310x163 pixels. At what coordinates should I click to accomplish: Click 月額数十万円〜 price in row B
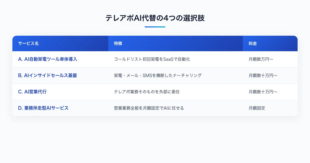click(263, 76)
